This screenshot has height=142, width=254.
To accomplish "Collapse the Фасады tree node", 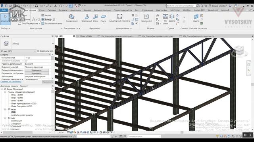I will click(x=5, y=118).
